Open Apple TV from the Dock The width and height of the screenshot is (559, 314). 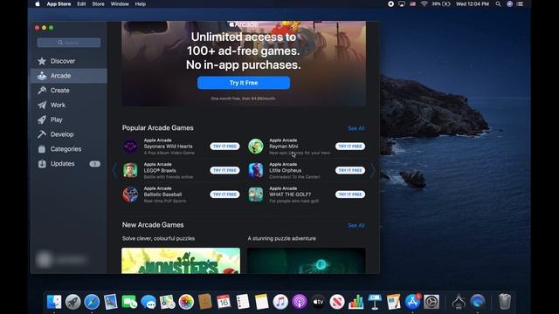click(x=318, y=302)
